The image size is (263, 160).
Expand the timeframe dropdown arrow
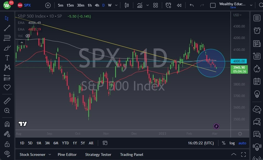[116, 5]
